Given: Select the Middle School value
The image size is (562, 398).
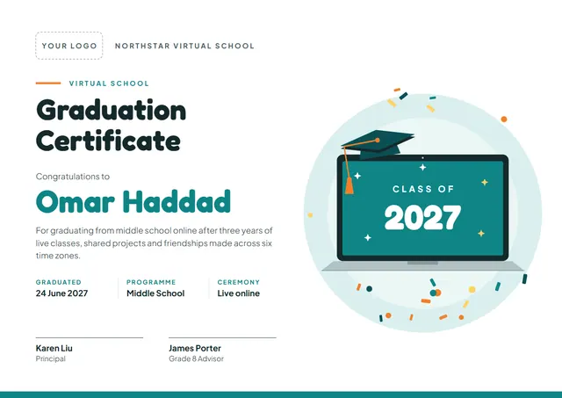Looking at the screenshot, I should coord(155,293).
